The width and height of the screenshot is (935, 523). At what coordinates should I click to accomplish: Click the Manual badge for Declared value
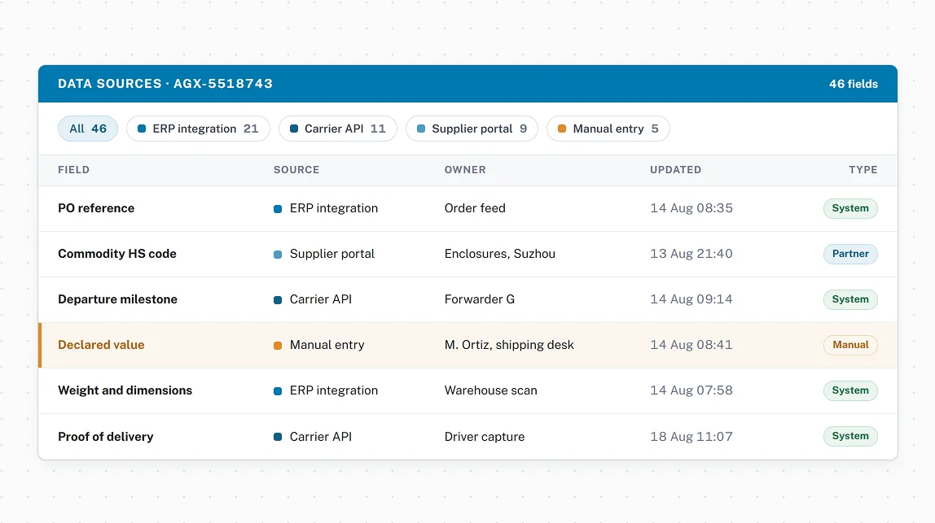point(850,345)
